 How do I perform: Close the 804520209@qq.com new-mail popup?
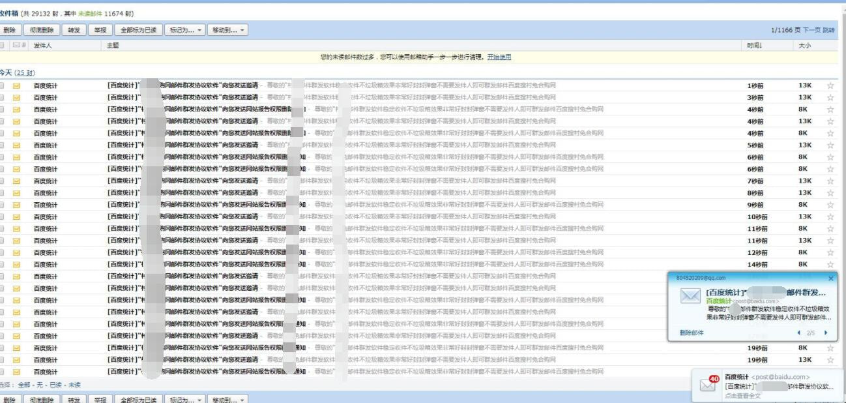pos(830,278)
